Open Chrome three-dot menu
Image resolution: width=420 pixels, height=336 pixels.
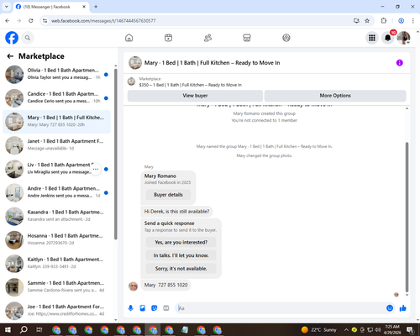pyautogui.click(x=413, y=21)
